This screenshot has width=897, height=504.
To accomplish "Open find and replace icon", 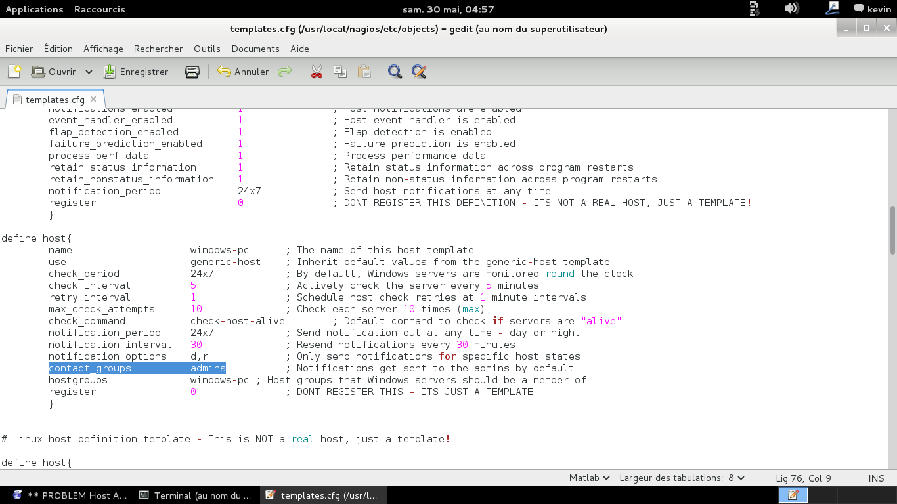I will pyautogui.click(x=419, y=72).
